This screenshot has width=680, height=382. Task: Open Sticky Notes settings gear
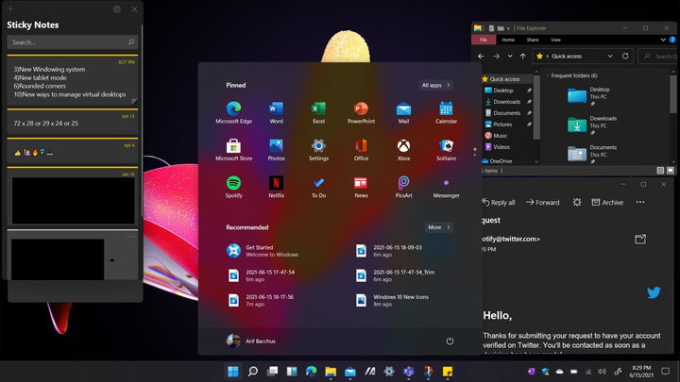(116, 9)
